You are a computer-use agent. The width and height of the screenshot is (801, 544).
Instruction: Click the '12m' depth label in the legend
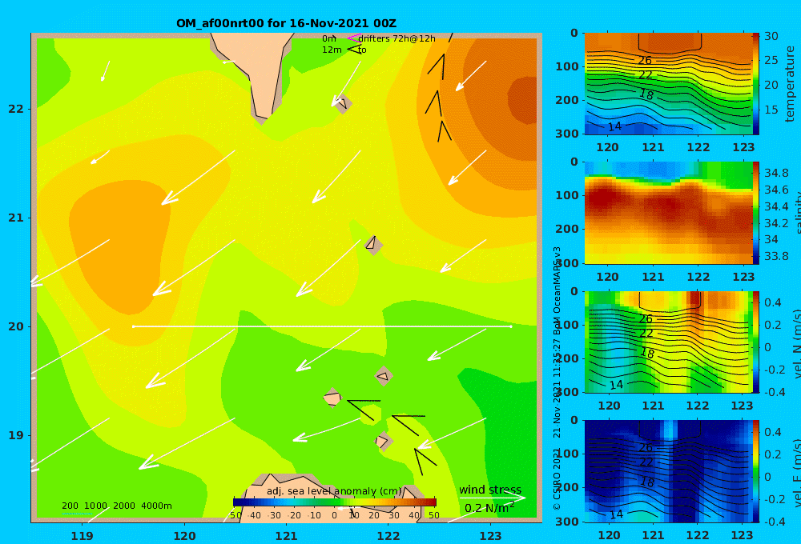[332, 50]
